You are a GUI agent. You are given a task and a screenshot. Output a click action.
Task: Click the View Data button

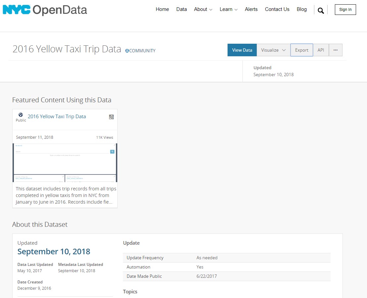coord(242,50)
